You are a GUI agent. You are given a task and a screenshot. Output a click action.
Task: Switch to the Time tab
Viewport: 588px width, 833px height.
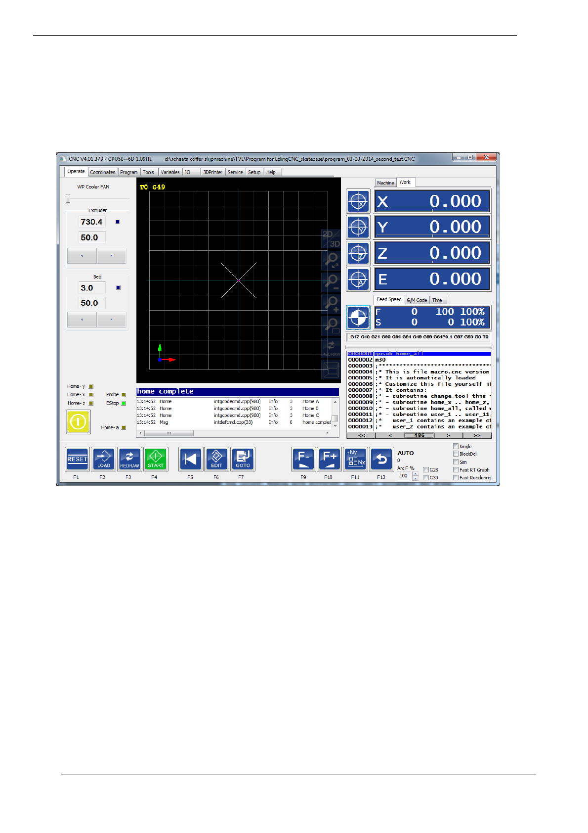[438, 300]
